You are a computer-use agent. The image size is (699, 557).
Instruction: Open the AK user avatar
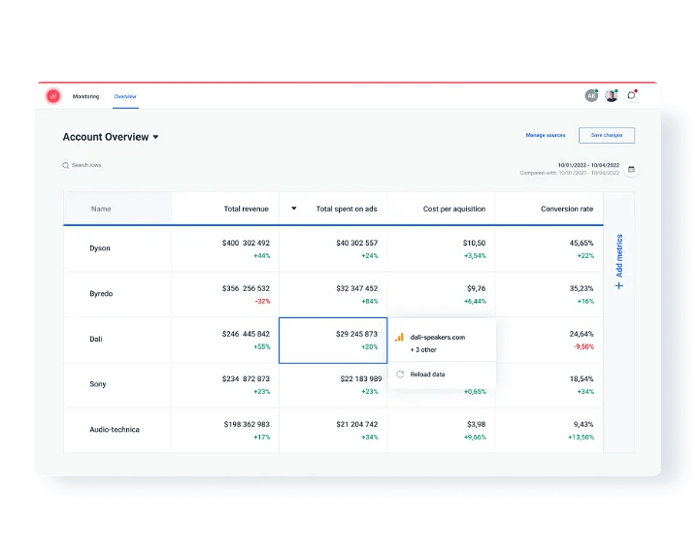[x=591, y=95]
